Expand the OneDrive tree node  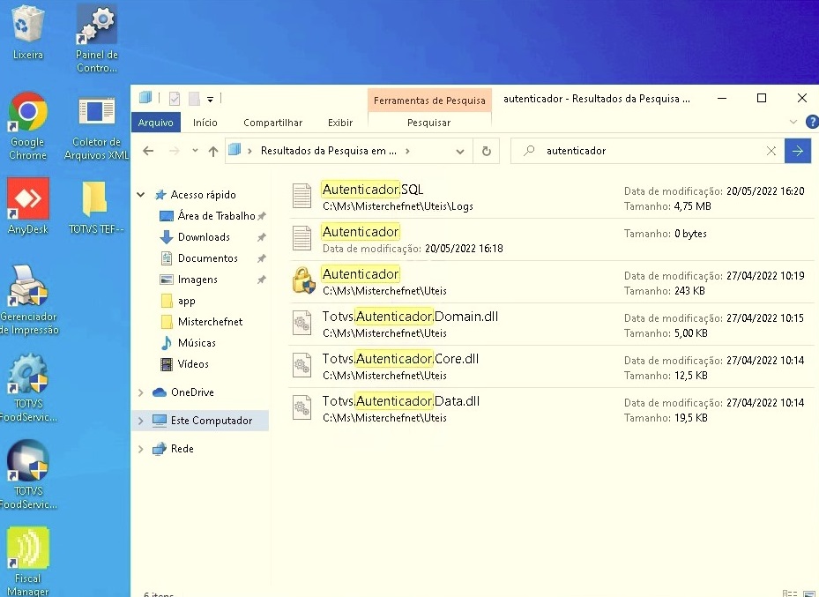tap(140, 392)
